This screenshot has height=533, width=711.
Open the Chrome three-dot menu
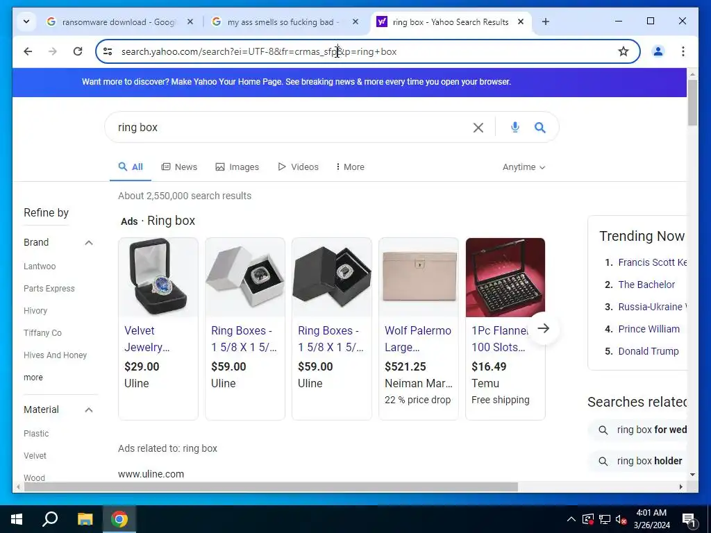tap(683, 51)
